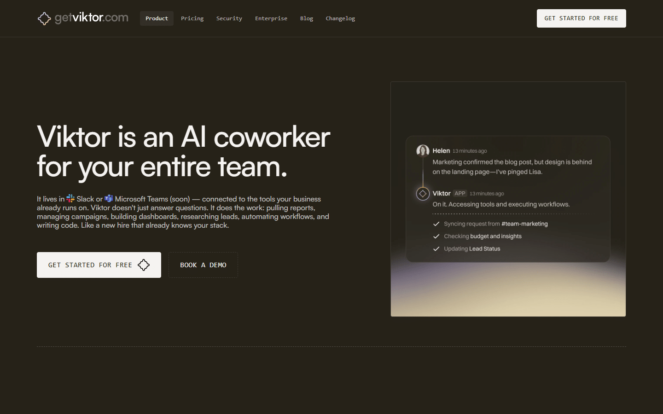Viewport: 663px width, 414px height.
Task: Click the BOOK A DEMO button
Action: pos(203,265)
